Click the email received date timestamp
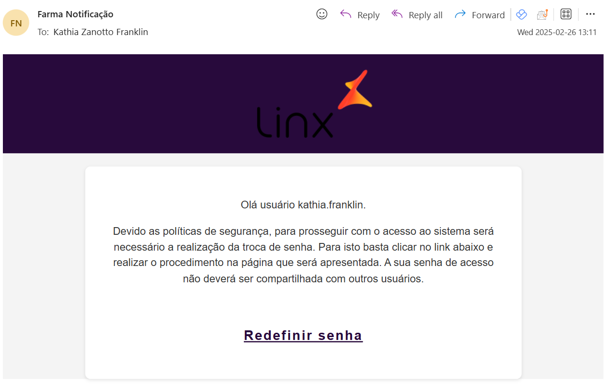 [x=557, y=33]
